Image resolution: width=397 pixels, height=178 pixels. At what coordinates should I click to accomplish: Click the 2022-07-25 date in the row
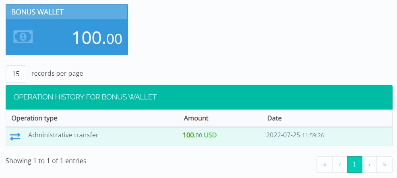click(x=283, y=135)
